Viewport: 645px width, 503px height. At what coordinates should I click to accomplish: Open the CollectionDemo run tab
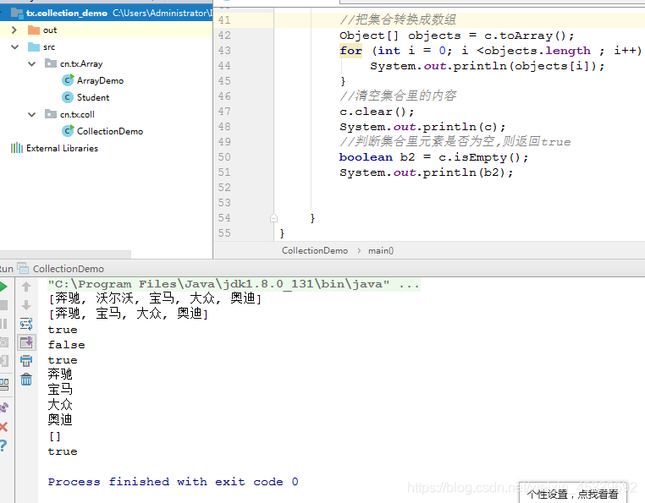[x=69, y=269]
